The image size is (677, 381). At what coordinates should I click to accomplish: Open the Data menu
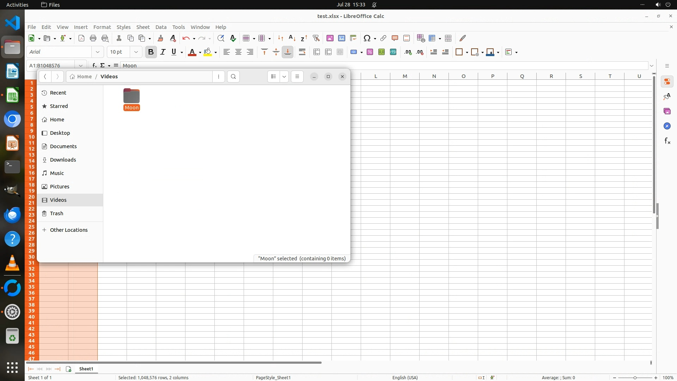pyautogui.click(x=161, y=27)
